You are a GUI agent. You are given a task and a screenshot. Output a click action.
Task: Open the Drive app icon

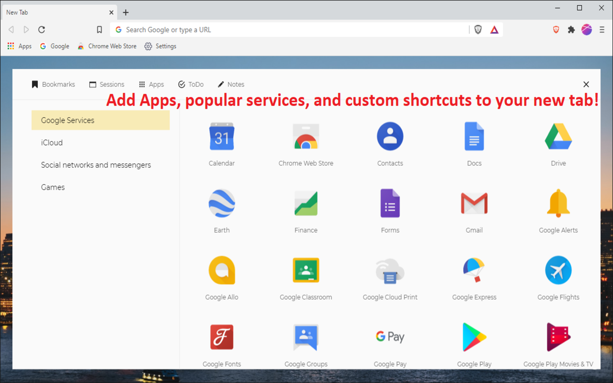(558, 136)
